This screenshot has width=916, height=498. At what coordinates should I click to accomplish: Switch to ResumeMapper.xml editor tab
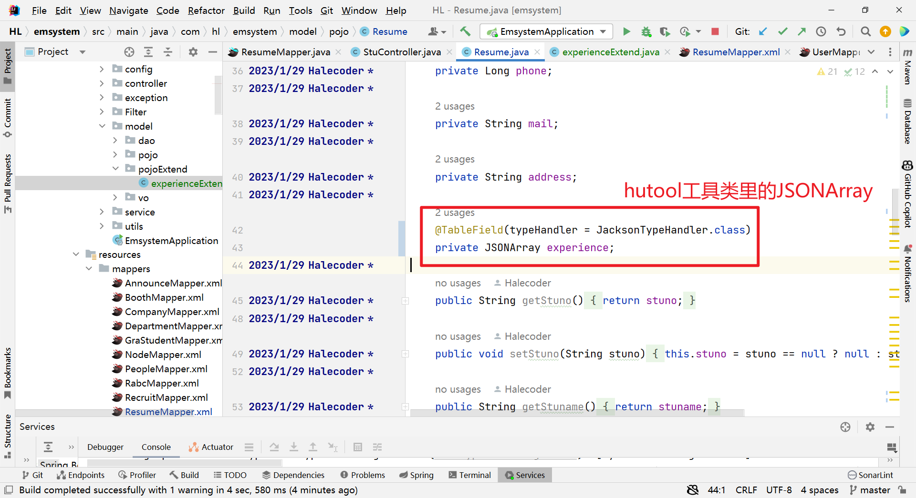(x=735, y=52)
